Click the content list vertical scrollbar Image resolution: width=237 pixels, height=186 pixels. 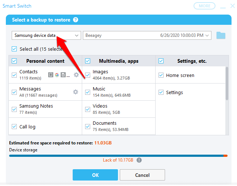(227, 84)
